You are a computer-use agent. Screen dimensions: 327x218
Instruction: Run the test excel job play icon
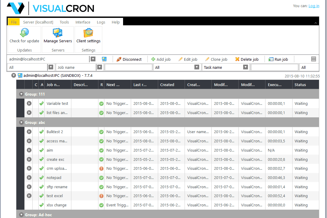tap(29, 196)
